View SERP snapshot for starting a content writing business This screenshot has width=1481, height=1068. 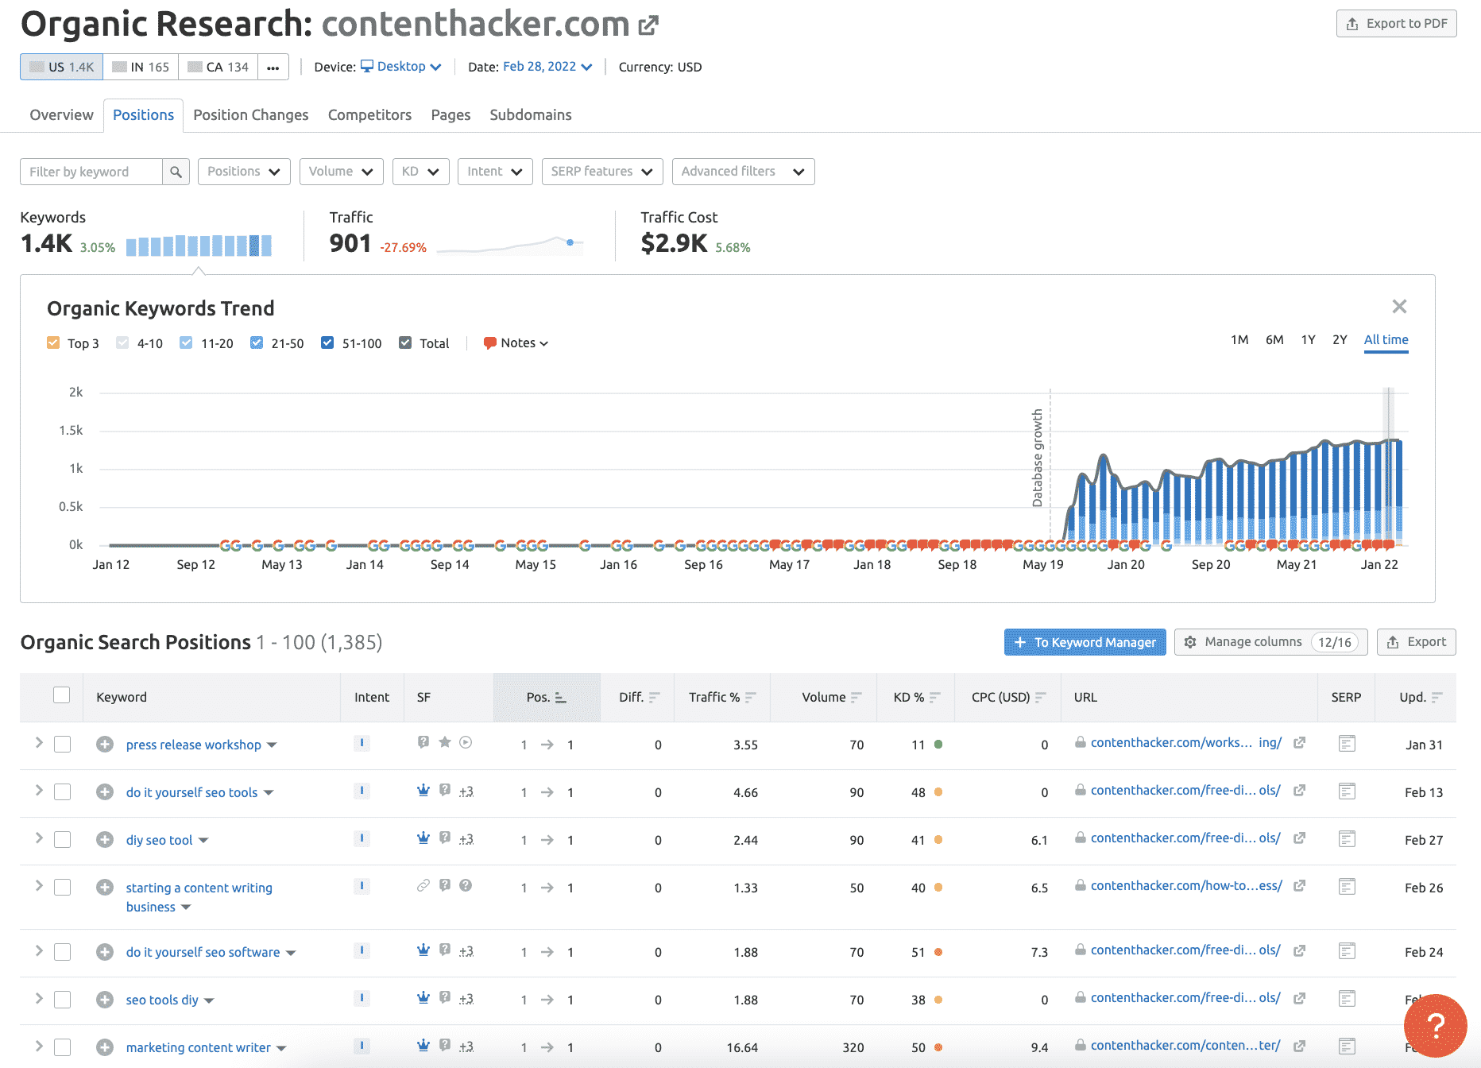tap(1347, 887)
